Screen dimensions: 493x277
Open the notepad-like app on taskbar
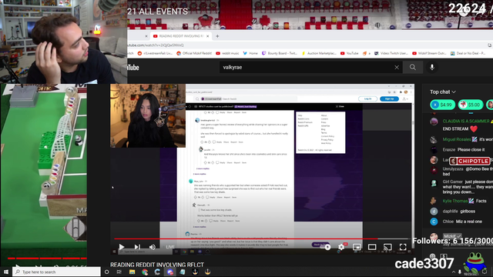(183, 272)
